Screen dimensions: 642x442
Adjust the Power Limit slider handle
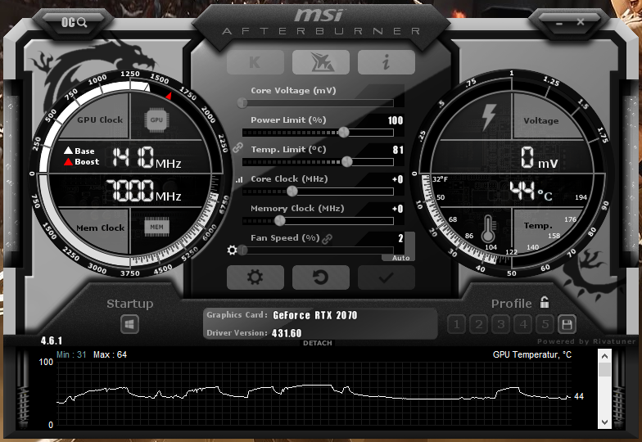344,132
